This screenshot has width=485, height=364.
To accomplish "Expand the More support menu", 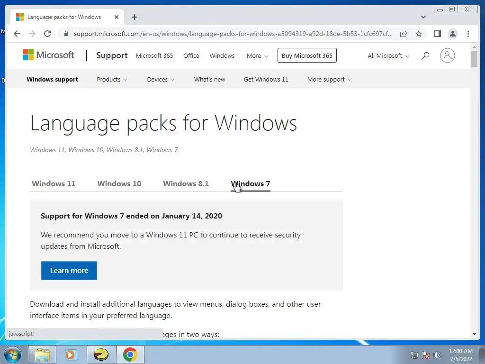I will pos(329,79).
